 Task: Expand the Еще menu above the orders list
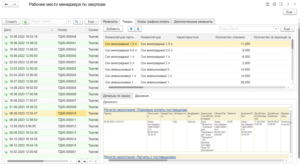91,21
